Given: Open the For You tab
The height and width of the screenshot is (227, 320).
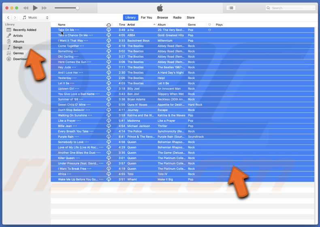Looking at the screenshot, I should click(146, 17).
